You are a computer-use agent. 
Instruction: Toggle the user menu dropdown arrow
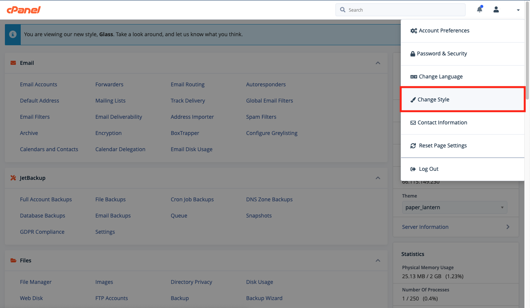coord(518,10)
